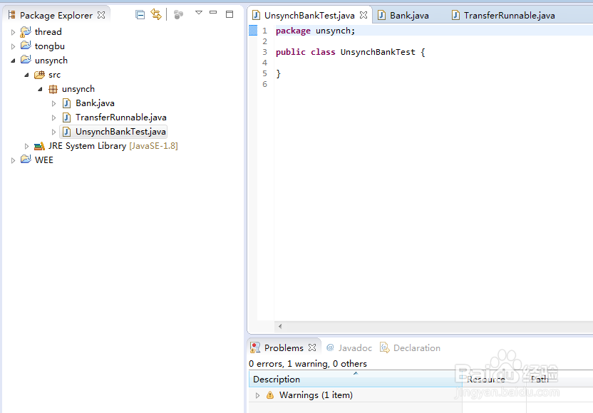593x413 pixels.
Task: Toggle Link with Editor icon
Action: [156, 15]
